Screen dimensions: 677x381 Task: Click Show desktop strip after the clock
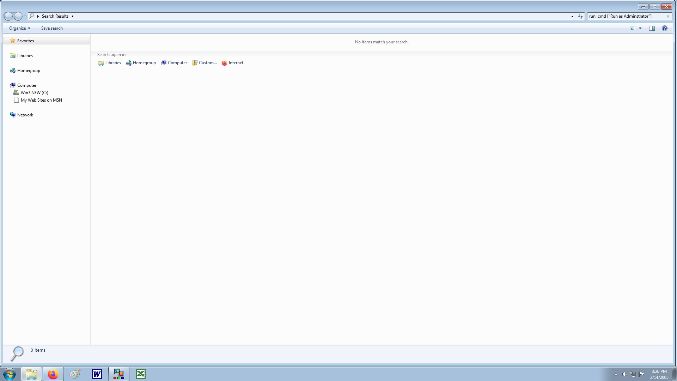click(x=674, y=374)
